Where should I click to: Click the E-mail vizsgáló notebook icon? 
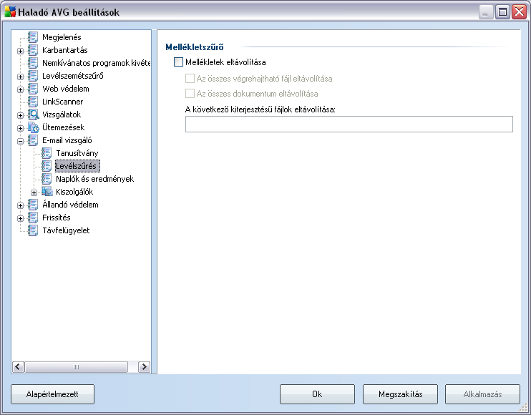(x=33, y=140)
